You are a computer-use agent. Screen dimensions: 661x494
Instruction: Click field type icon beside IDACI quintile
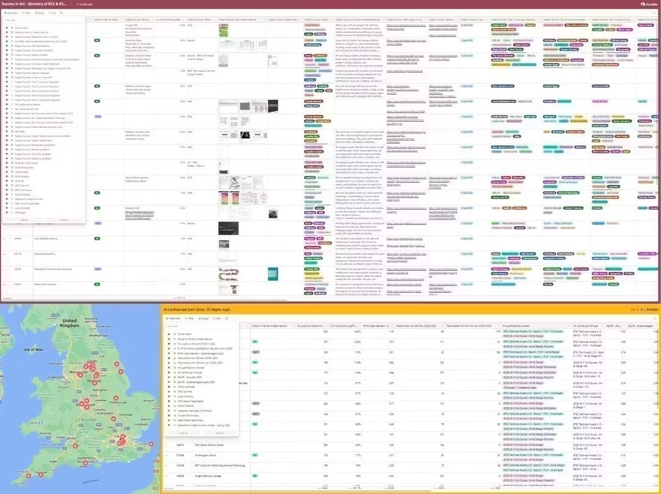coord(174,391)
